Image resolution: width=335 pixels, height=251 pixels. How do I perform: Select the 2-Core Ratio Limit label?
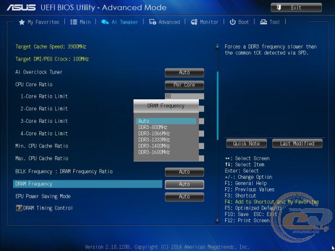[44, 109]
